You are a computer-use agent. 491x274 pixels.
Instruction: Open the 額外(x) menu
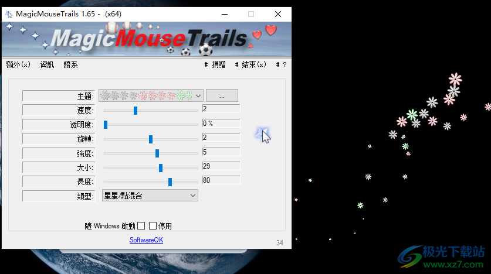[18, 64]
